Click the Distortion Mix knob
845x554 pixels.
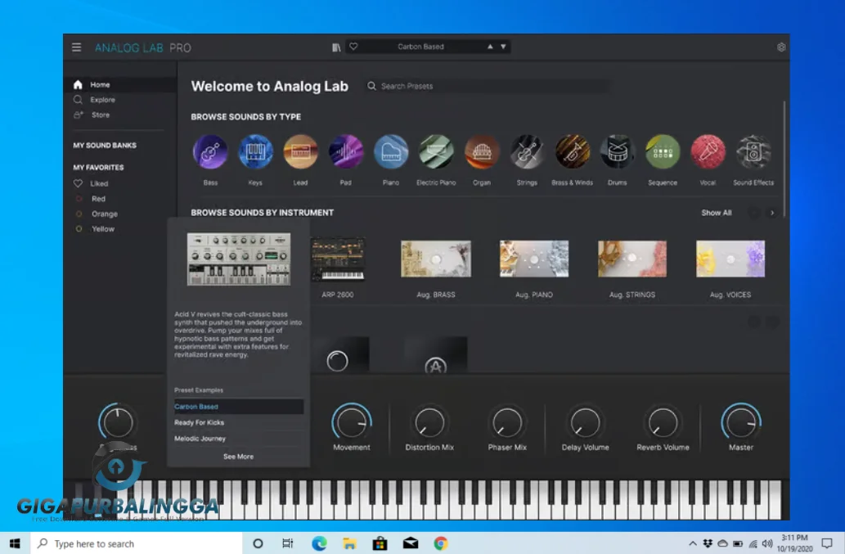click(x=429, y=422)
